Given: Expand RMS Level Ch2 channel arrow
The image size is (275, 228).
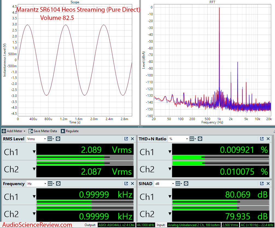Looking at the screenshot, I should click(34, 169).
